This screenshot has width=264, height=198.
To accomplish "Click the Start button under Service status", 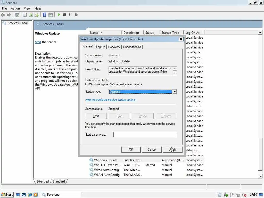I will 96,116.
